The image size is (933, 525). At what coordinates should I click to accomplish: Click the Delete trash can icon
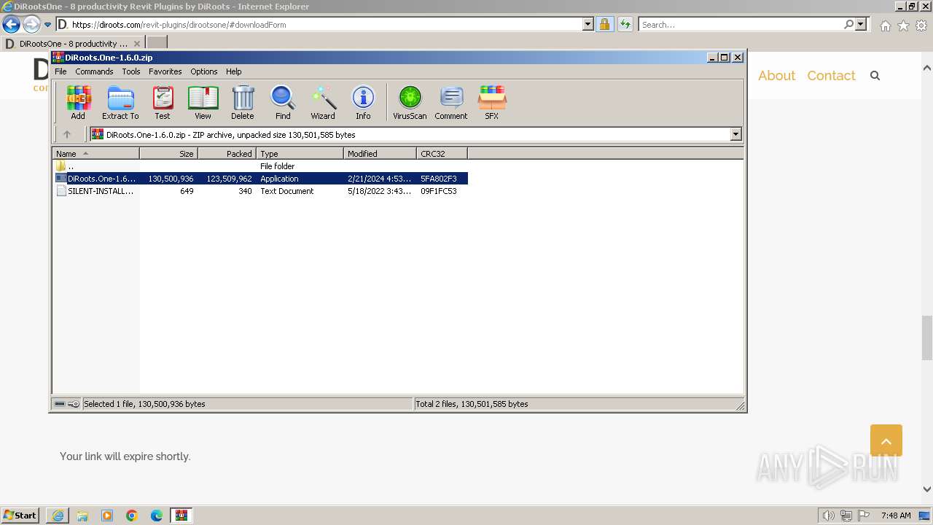pyautogui.click(x=243, y=103)
